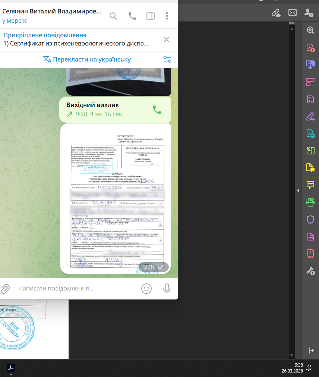Click Acrobat add person share icon

tap(309, 13)
